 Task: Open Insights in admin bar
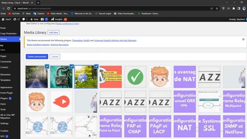[59, 19]
